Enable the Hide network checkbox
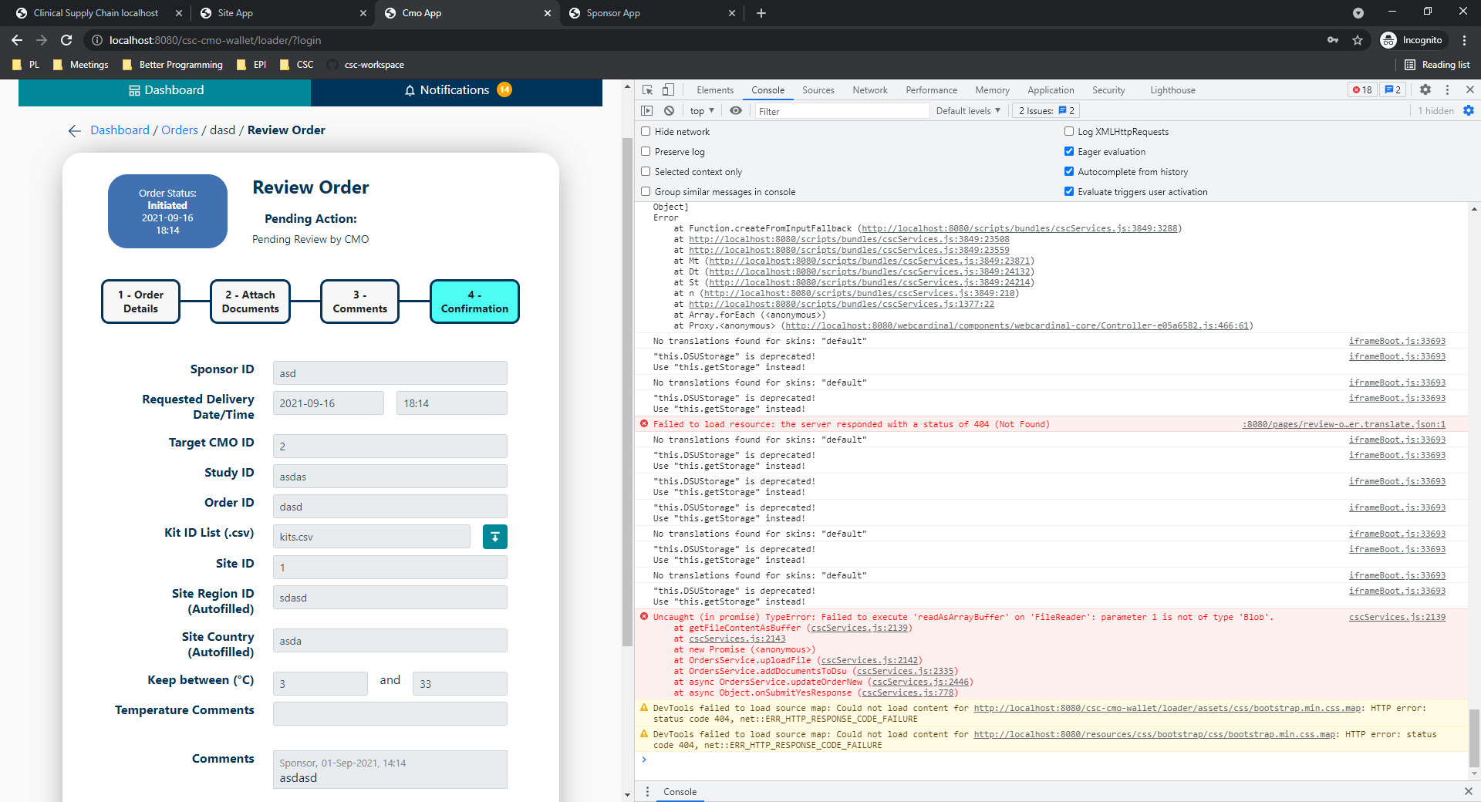Image resolution: width=1481 pixels, height=802 pixels. [x=646, y=131]
